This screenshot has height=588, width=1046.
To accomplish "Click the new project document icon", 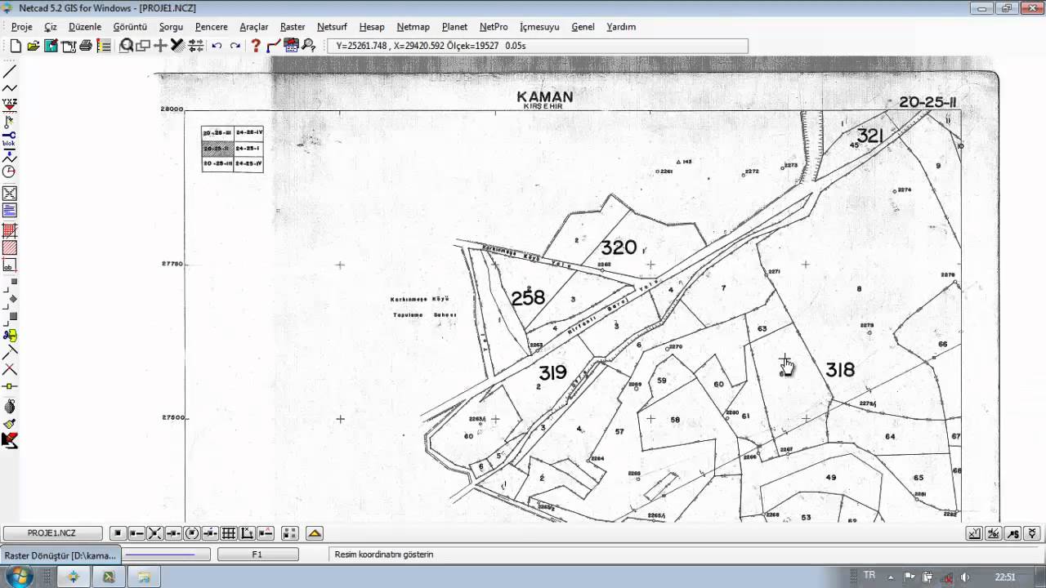I will click(x=16, y=47).
